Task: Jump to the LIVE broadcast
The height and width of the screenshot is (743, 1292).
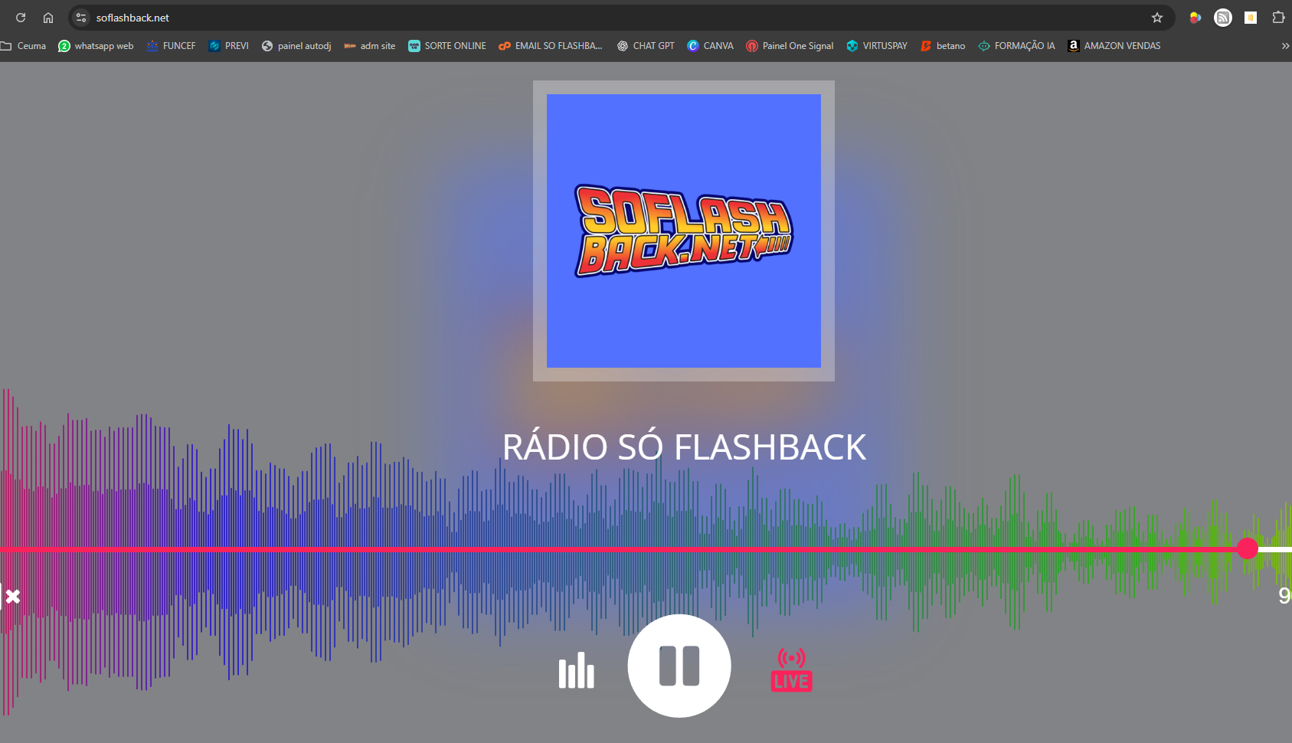Action: [x=791, y=670]
